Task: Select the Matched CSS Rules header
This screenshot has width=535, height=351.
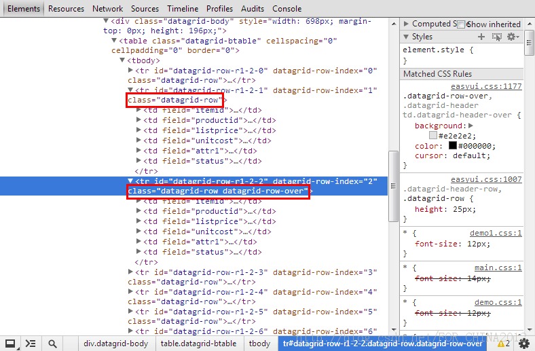Action: [x=462, y=74]
